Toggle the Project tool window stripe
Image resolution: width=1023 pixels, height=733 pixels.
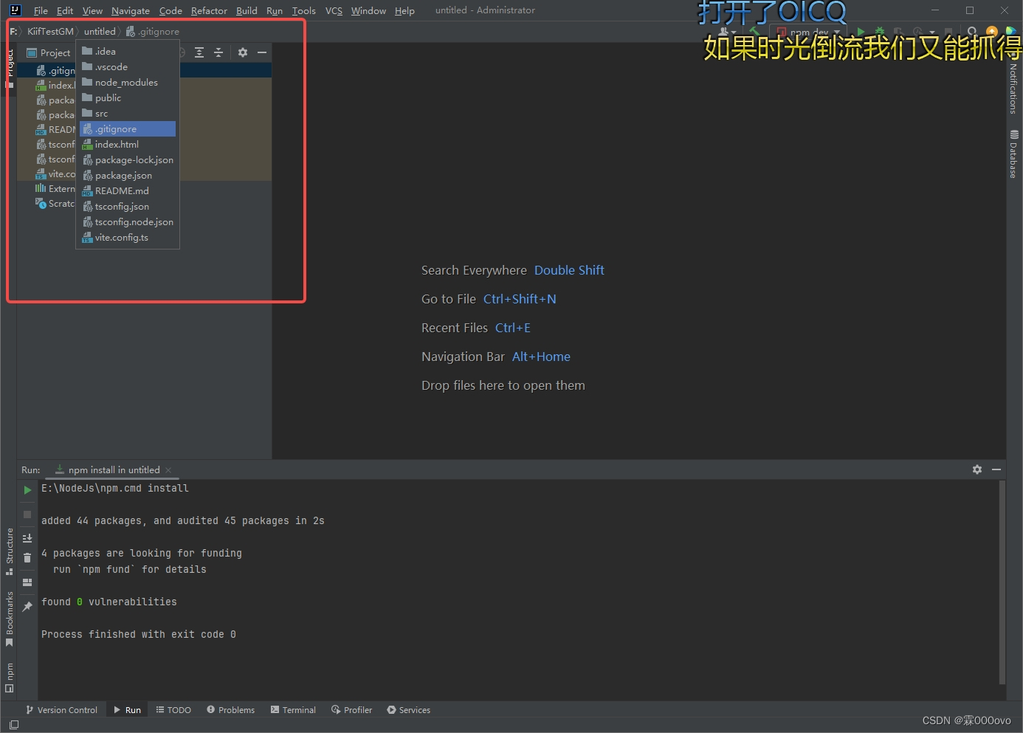coord(10,68)
